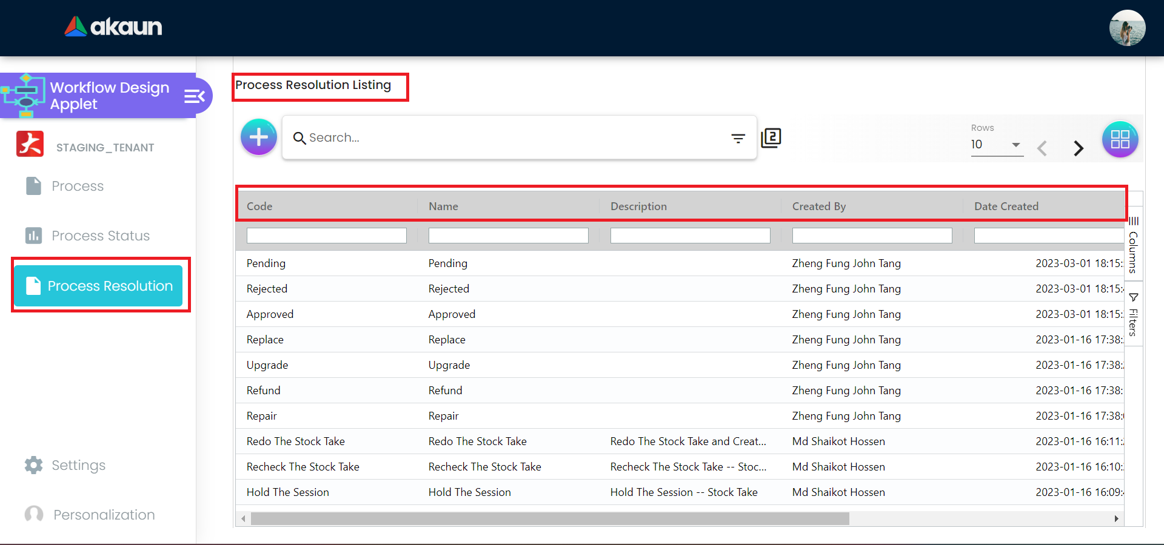Go to the previous page arrow

pos(1042,148)
